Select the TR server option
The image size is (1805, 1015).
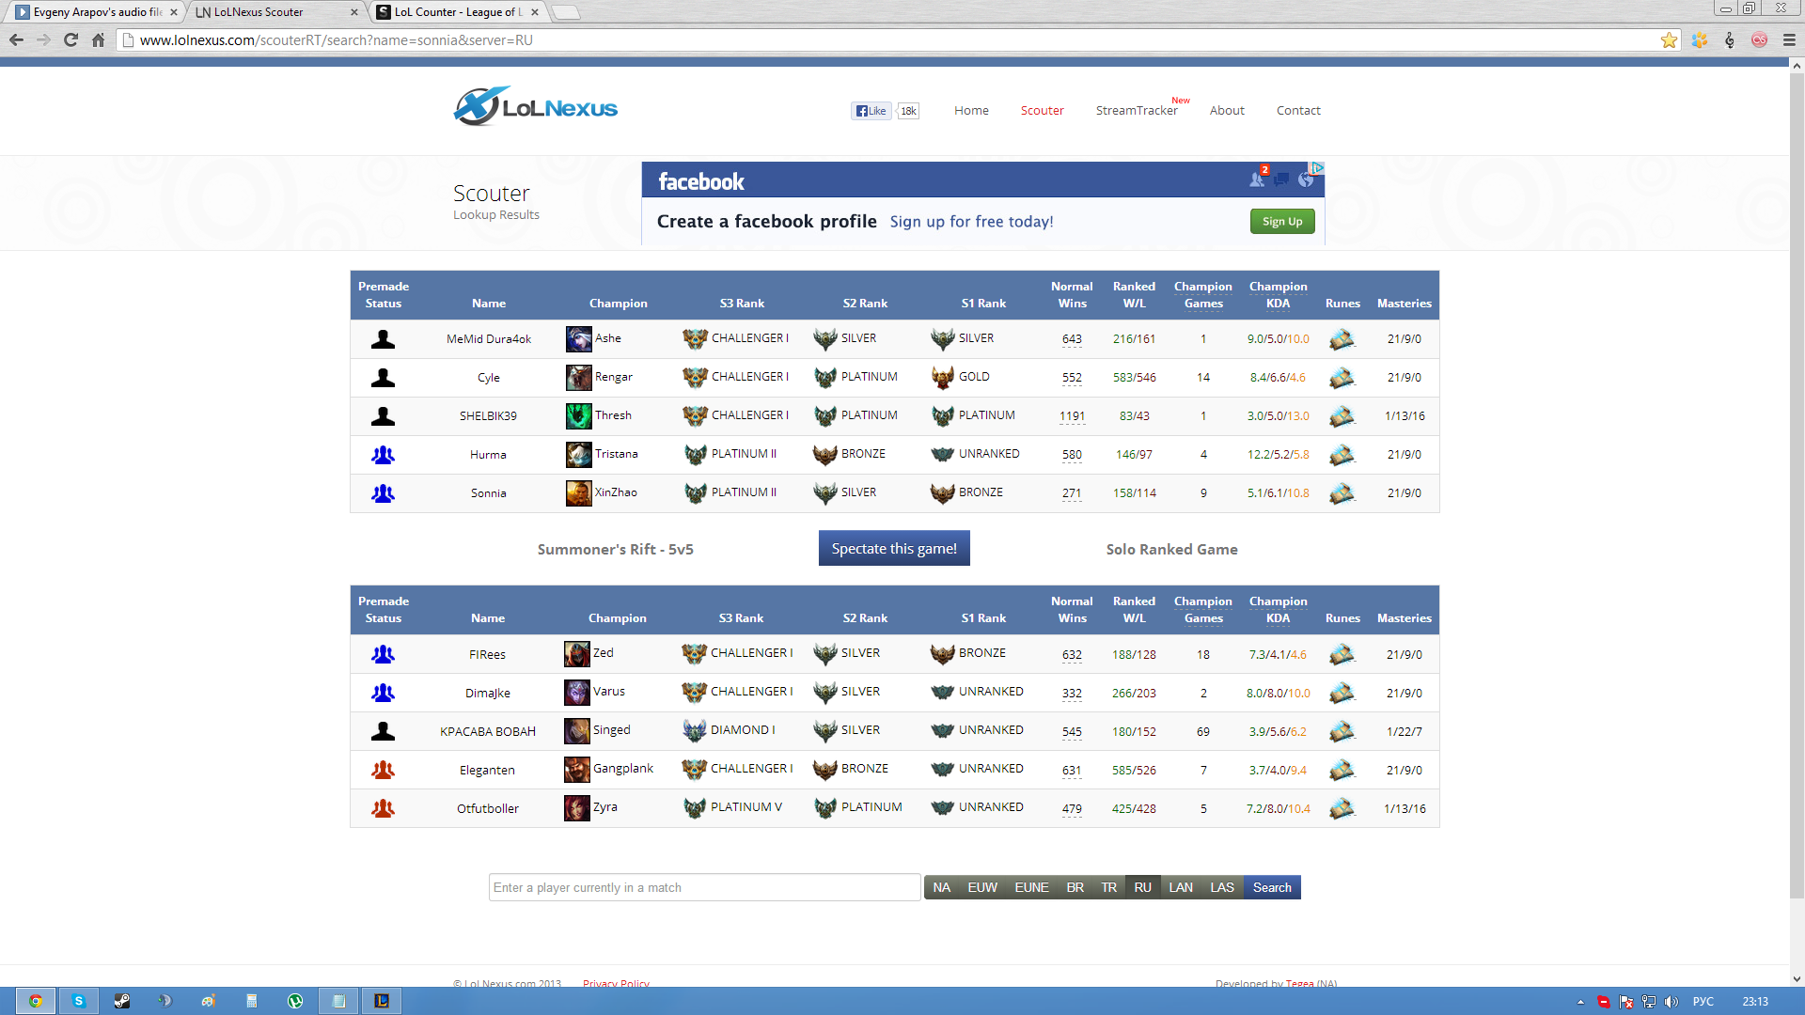(1109, 887)
